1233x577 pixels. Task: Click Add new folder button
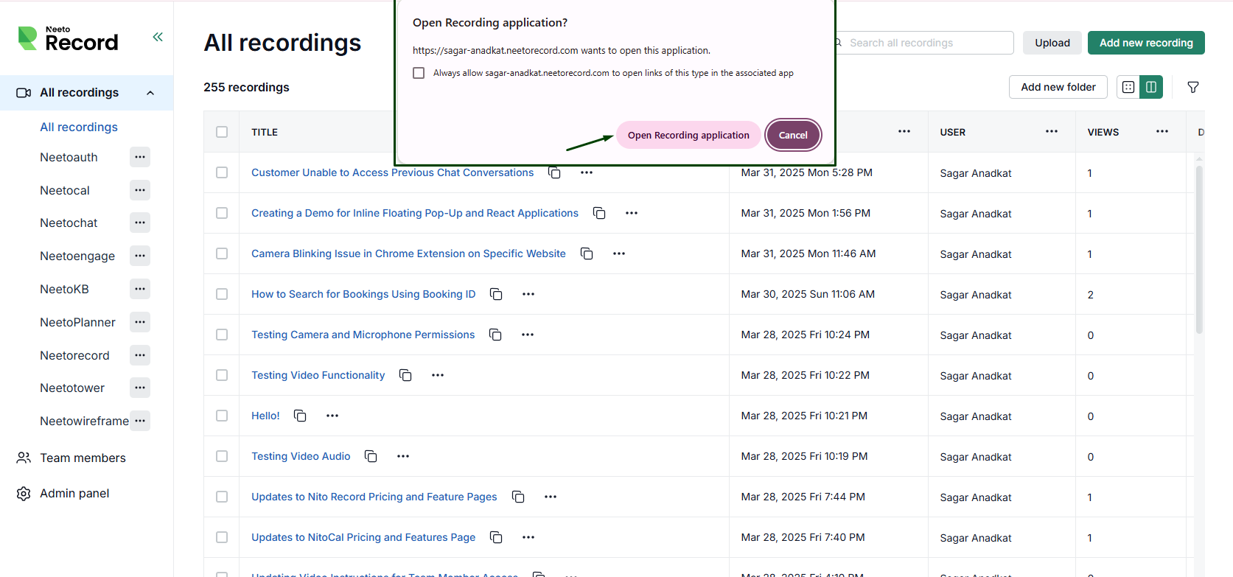click(x=1058, y=87)
